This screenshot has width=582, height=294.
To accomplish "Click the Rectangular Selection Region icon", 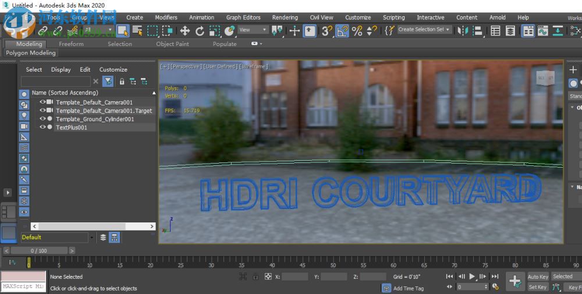I will [152, 31].
